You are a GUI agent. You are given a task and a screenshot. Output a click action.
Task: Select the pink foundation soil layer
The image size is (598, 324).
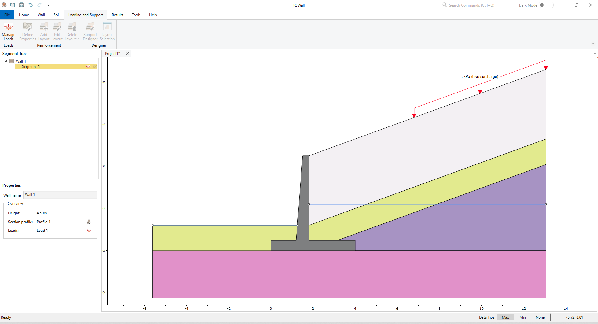click(x=349, y=274)
